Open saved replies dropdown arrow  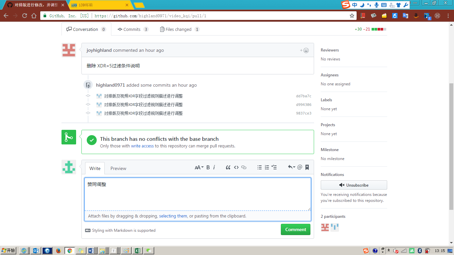click(x=291, y=167)
